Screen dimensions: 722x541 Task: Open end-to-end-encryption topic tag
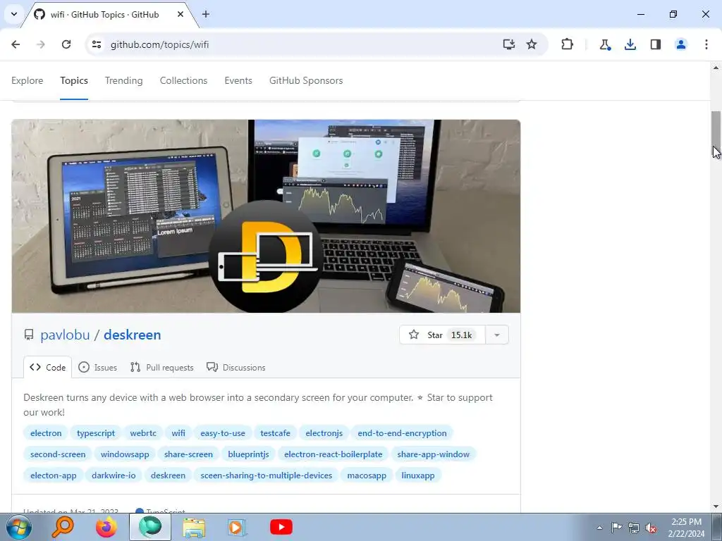pos(403,433)
